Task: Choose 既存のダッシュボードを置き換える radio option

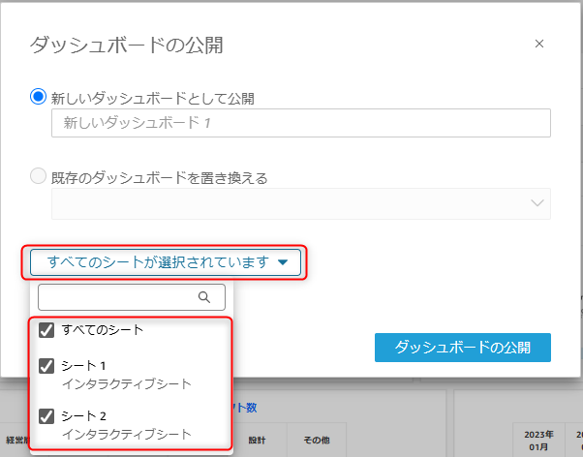Action: tap(39, 177)
